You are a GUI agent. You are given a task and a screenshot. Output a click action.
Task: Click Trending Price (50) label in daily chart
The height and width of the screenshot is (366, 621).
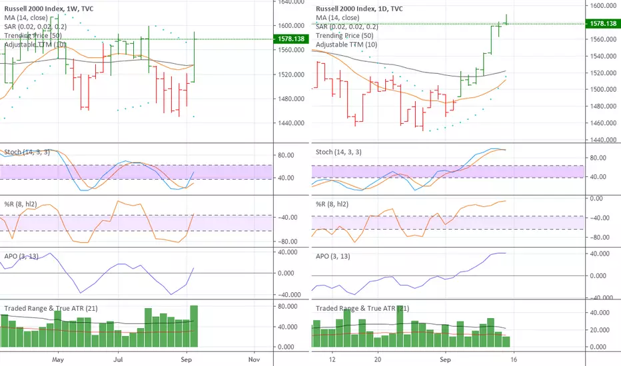coord(344,36)
